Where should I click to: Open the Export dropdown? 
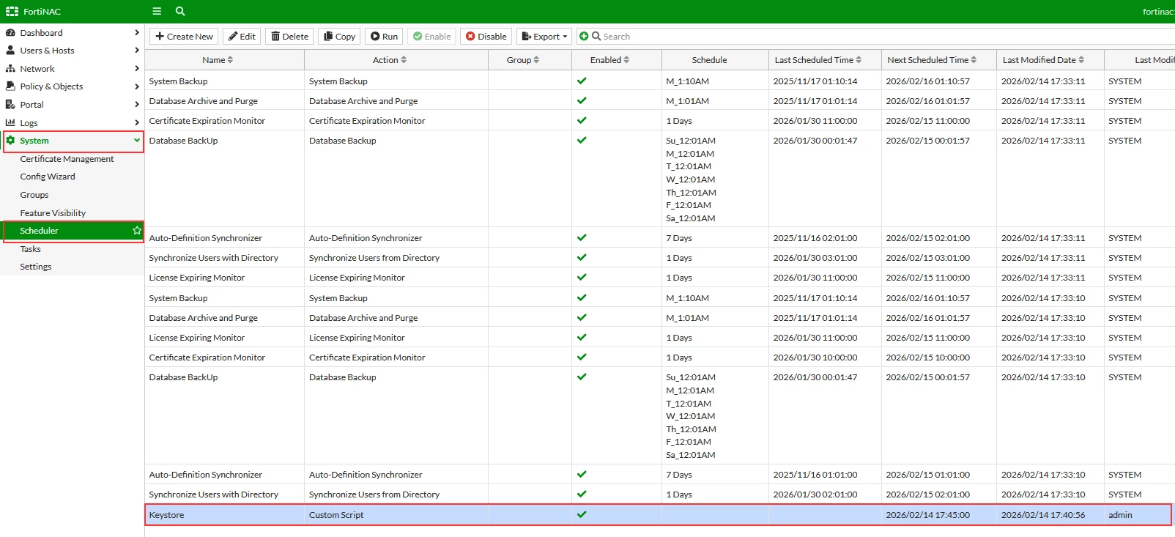click(544, 36)
